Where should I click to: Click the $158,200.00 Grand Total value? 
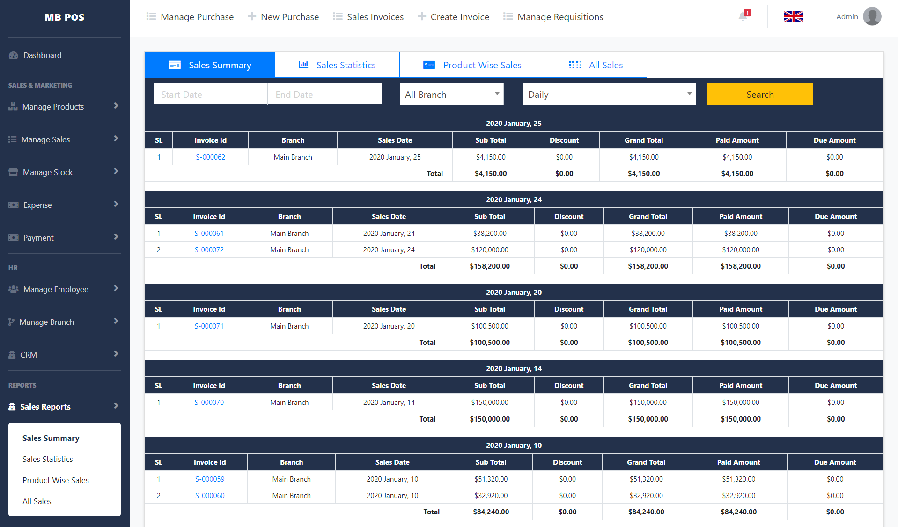[648, 266]
